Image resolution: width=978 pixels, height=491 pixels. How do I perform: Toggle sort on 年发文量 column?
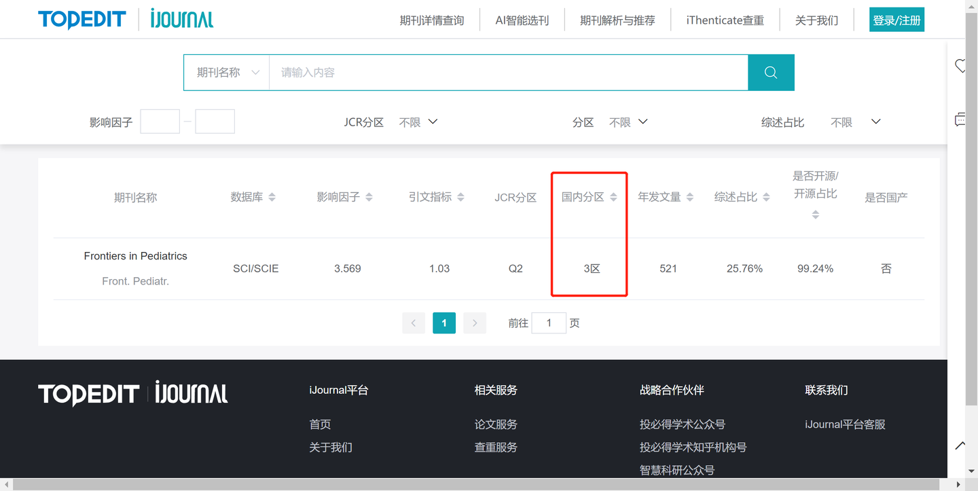[690, 196]
